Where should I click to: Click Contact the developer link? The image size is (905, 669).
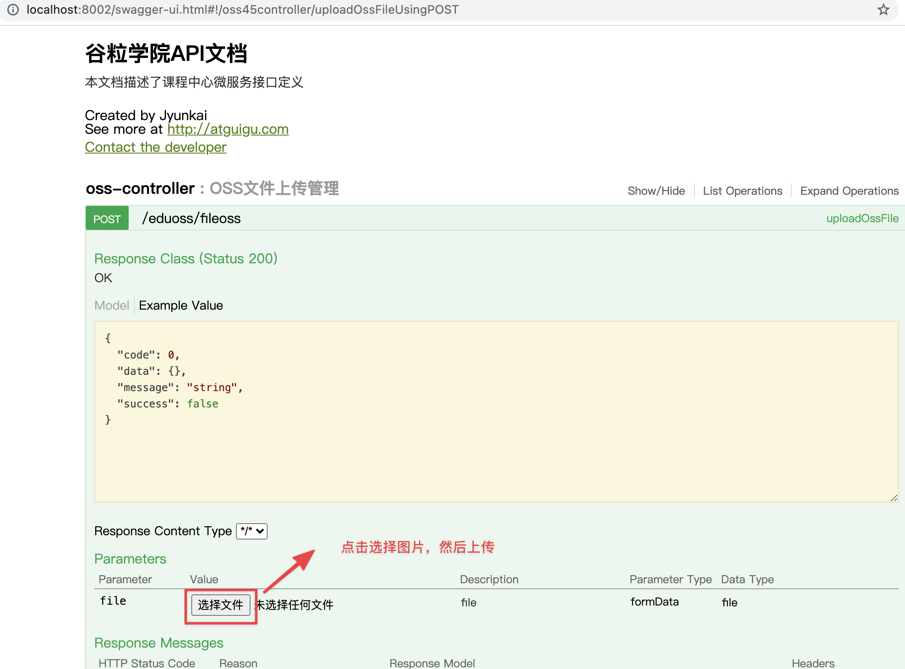[x=155, y=147]
